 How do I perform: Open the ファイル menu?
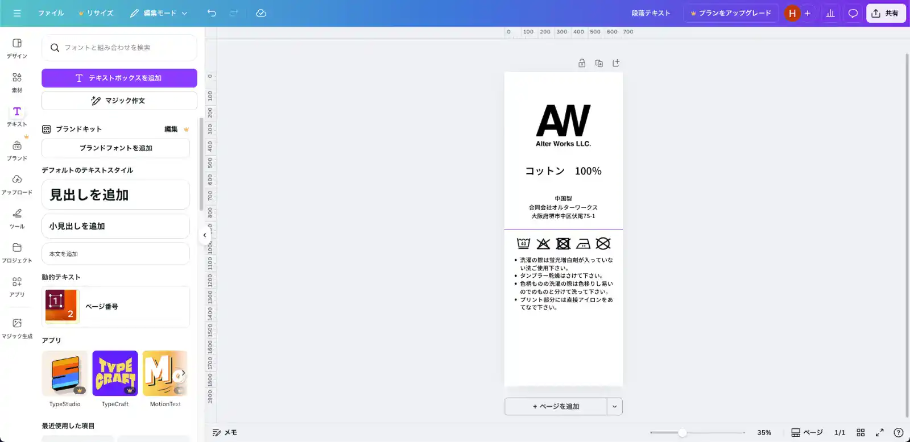click(51, 13)
